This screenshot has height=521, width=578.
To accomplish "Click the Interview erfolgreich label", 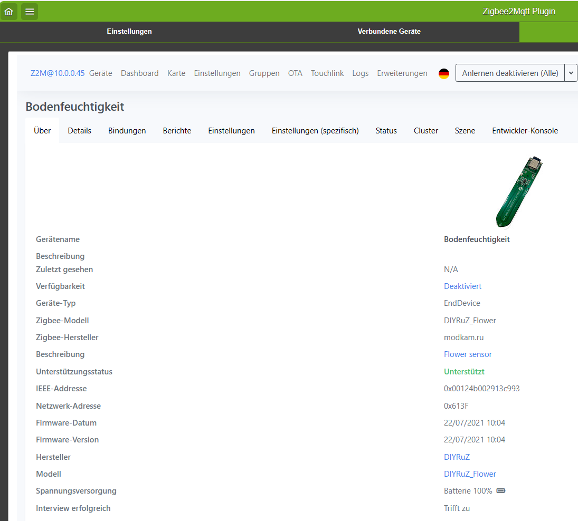I will (73, 508).
